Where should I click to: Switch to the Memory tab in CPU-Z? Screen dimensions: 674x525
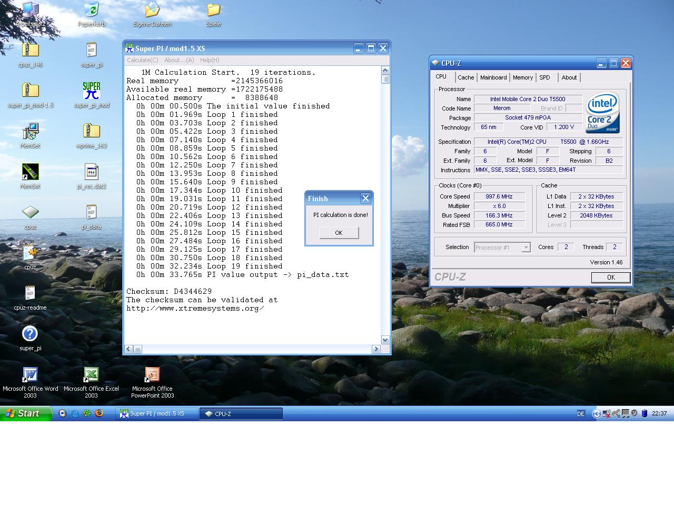click(x=523, y=77)
